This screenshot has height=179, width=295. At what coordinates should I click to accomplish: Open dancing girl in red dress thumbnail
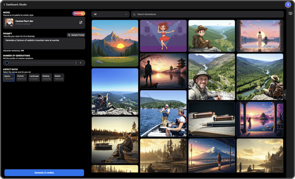[x=163, y=36]
